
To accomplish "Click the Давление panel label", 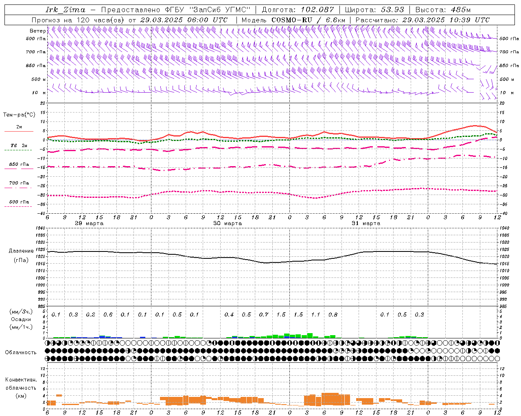I will (x=21, y=251).
